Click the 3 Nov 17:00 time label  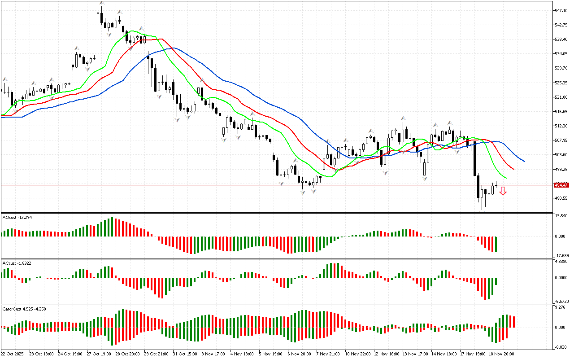213,354
